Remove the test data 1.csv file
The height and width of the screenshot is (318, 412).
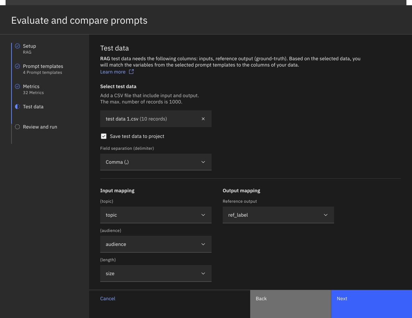pos(203,119)
